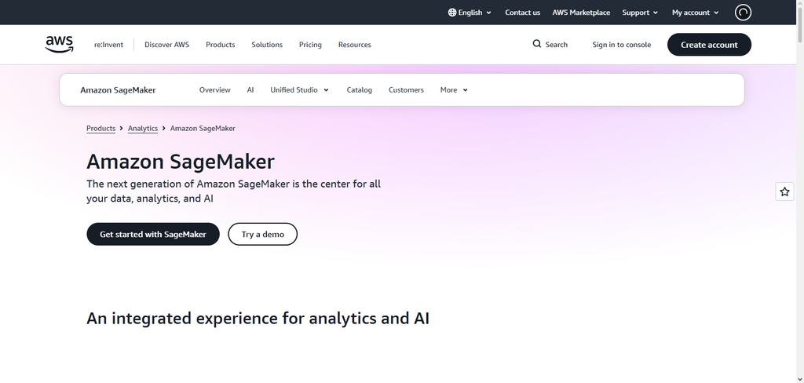
Task: Click 'An integrated experience for analytics and AI' heading
Action: 258,319
